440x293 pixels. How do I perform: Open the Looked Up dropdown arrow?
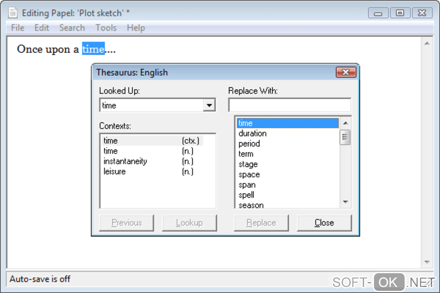click(209, 106)
